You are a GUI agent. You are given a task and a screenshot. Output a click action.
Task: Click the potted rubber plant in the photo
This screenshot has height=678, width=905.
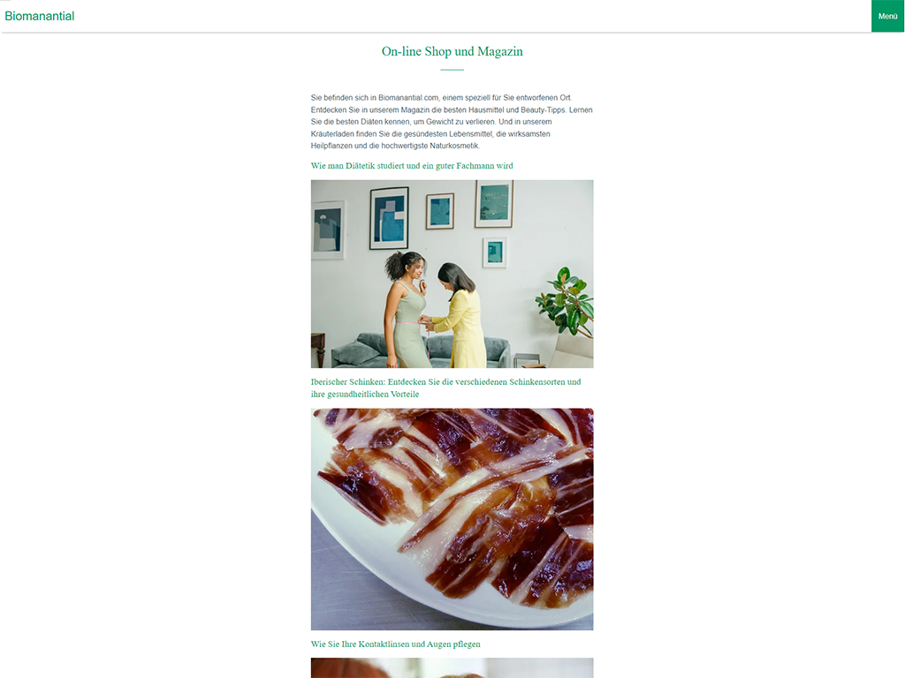click(x=566, y=303)
